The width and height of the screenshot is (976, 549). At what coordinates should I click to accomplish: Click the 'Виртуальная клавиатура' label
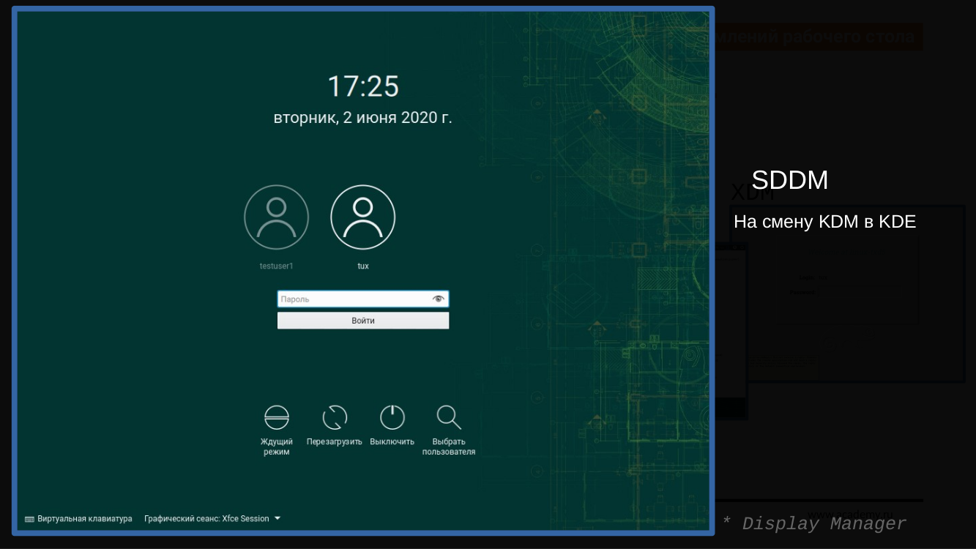(x=86, y=518)
